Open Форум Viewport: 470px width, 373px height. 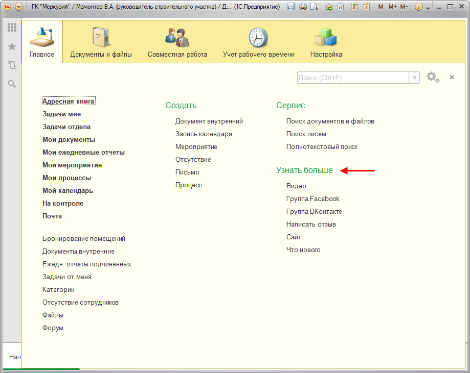[x=53, y=328]
